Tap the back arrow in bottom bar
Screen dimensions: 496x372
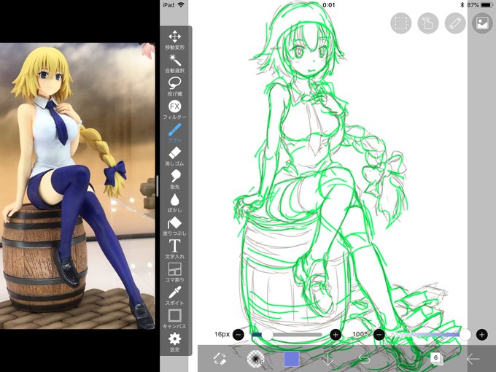click(473, 359)
